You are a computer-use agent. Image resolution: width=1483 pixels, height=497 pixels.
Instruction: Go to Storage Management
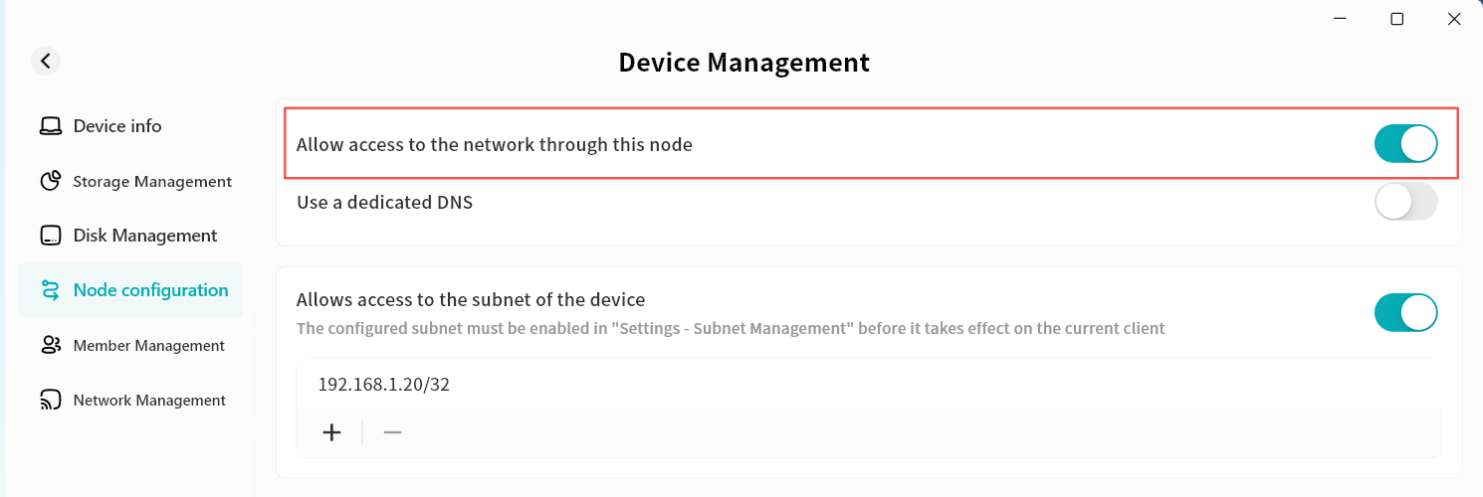151,182
